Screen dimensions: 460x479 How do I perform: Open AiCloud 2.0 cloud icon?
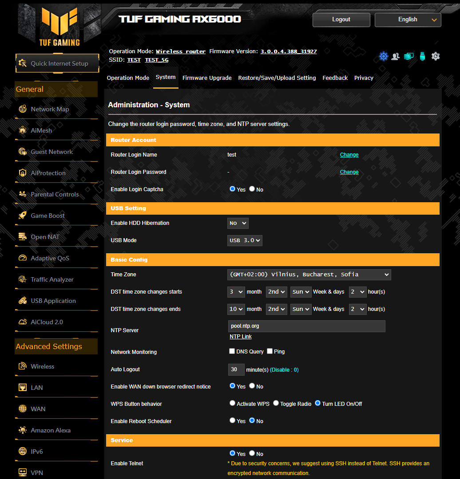[x=23, y=322]
